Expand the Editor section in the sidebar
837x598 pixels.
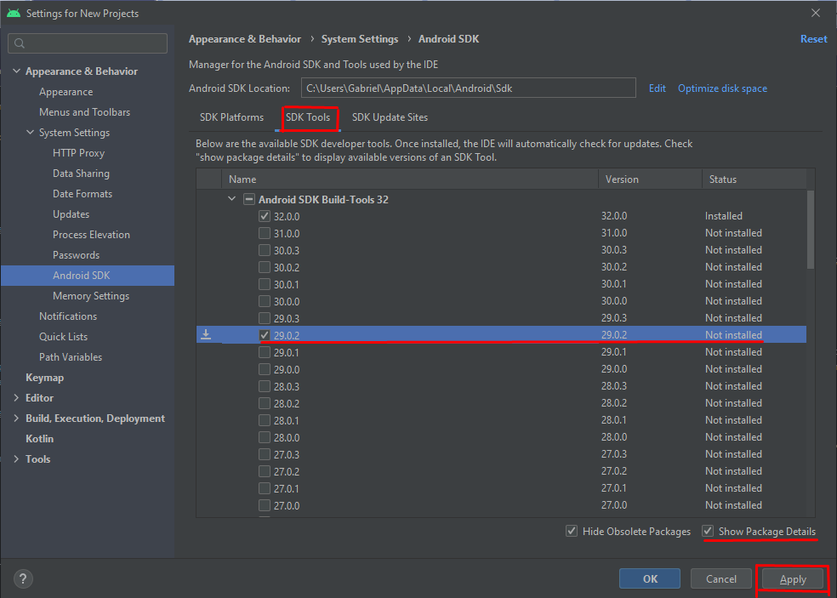click(16, 397)
